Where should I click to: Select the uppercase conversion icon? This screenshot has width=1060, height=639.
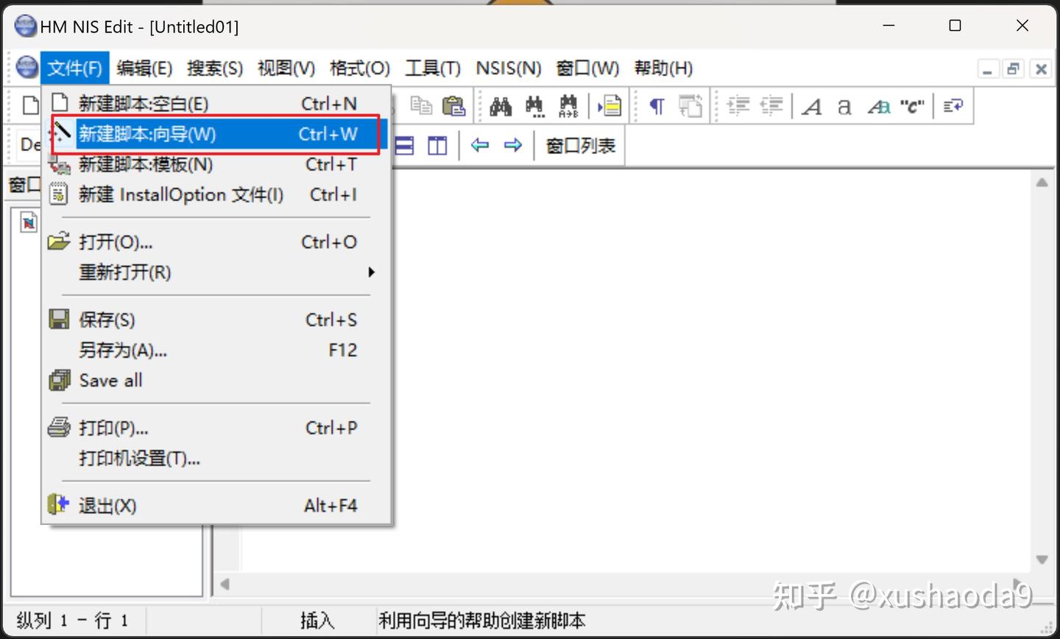[x=810, y=106]
